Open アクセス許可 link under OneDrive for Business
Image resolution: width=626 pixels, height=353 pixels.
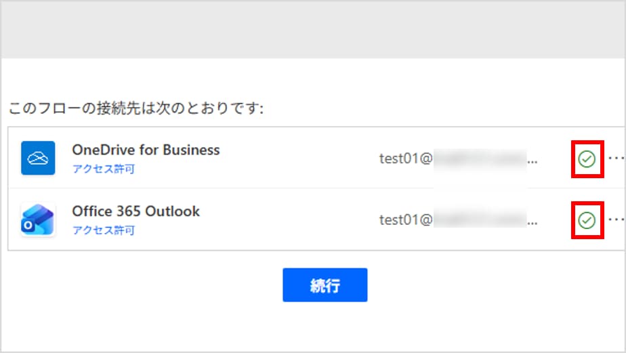point(104,169)
